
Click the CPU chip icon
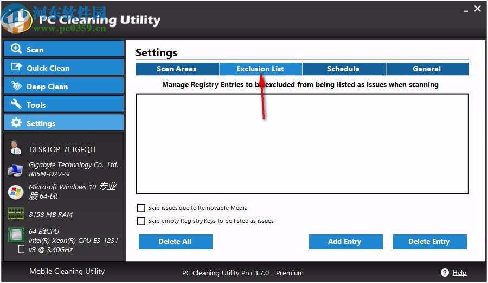point(16,235)
